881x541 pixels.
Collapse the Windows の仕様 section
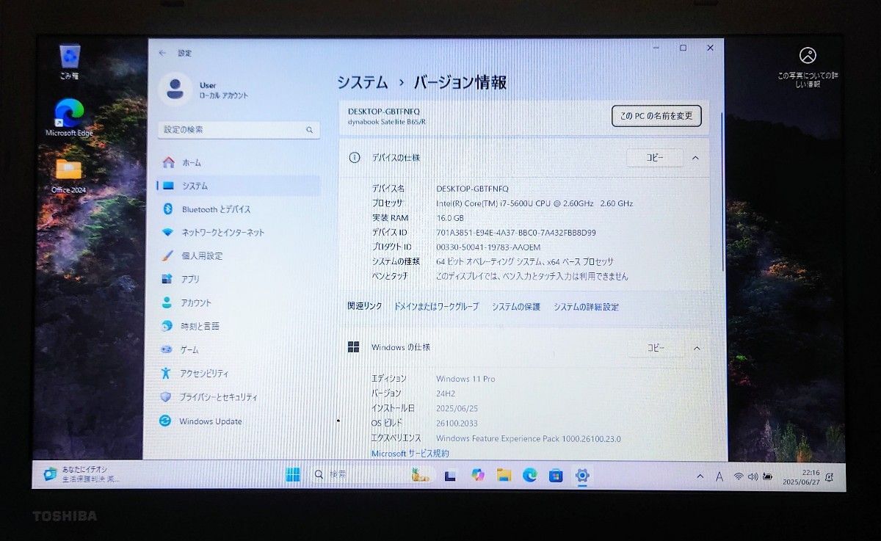click(x=697, y=348)
